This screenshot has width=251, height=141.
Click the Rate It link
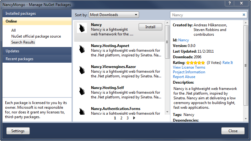[x=228, y=63]
